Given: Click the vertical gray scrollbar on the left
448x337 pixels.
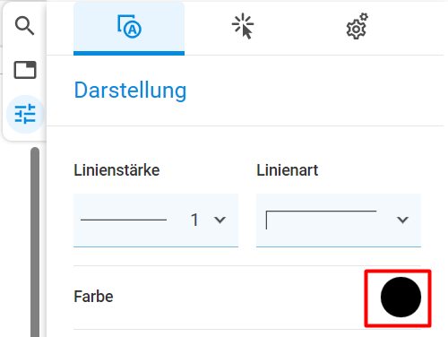Looking at the screenshot, I should click(x=35, y=242).
